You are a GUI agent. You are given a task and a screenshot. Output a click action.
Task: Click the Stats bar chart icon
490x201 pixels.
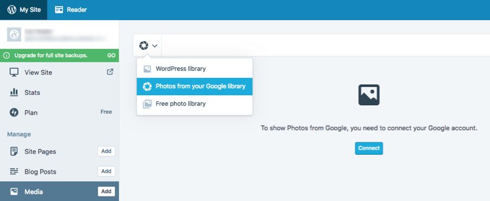pyautogui.click(x=14, y=92)
